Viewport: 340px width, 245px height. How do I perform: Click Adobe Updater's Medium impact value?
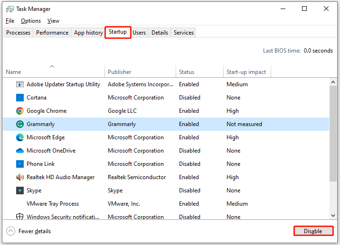[x=237, y=84]
